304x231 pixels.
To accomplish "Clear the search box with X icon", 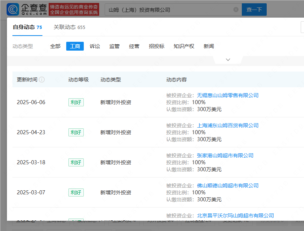I will pos(236,10).
